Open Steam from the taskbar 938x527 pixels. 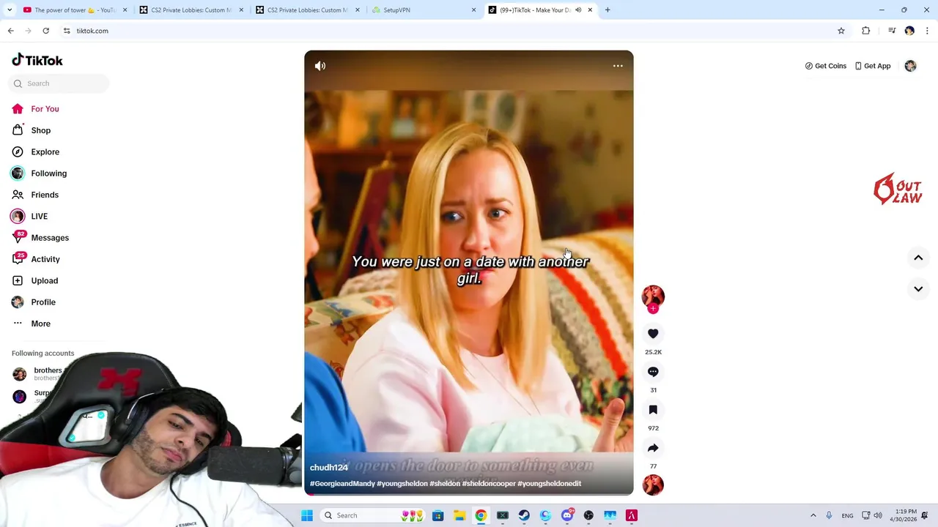[x=524, y=515]
